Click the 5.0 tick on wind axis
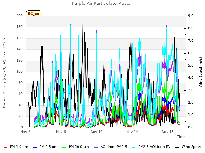Viewport: 205px width, 153px height. (x=191, y=65)
